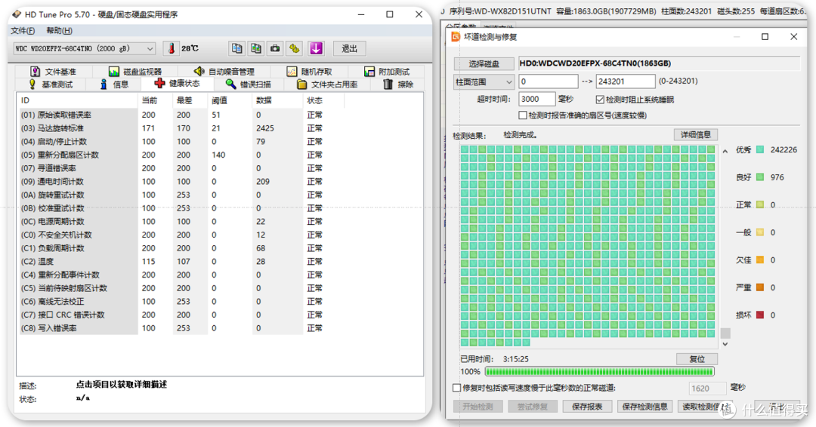Click the HD0:WDCWD20EFPX disk name field

[x=660, y=63]
